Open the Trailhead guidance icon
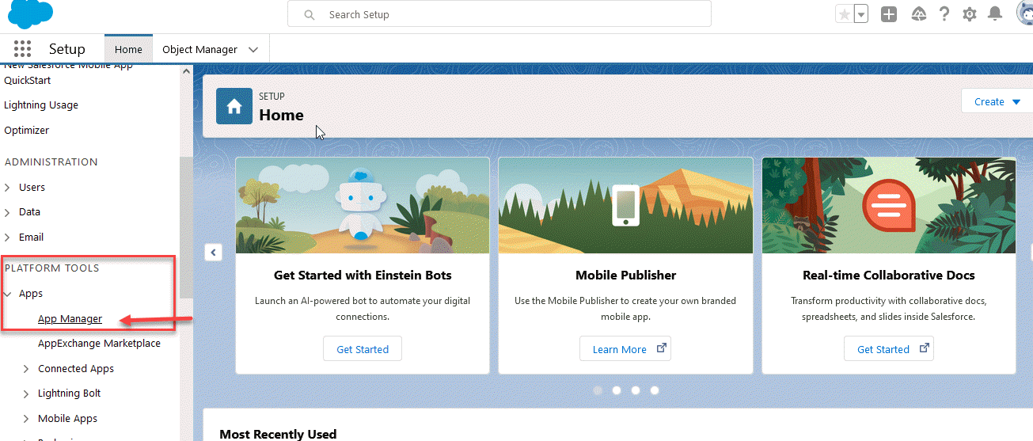This screenshot has width=1033, height=441. (x=918, y=14)
